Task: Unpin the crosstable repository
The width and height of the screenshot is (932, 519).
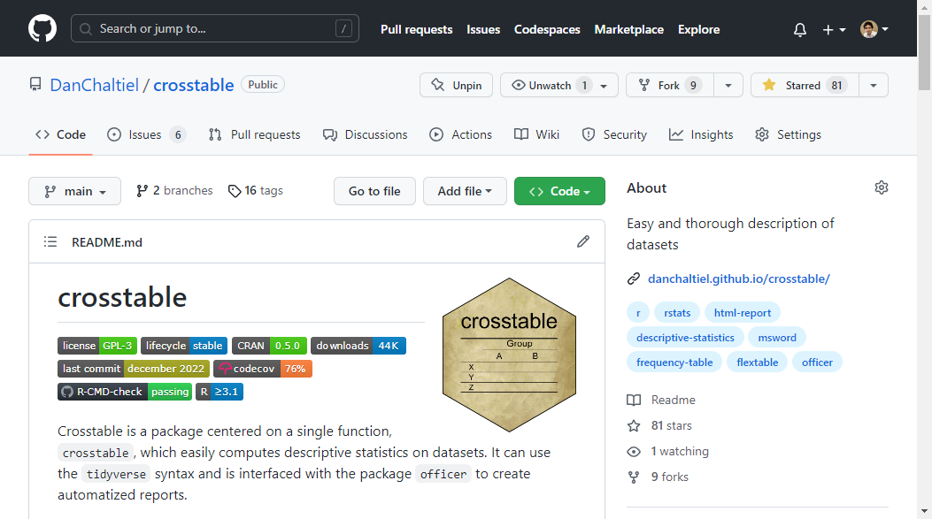Action: (x=456, y=85)
